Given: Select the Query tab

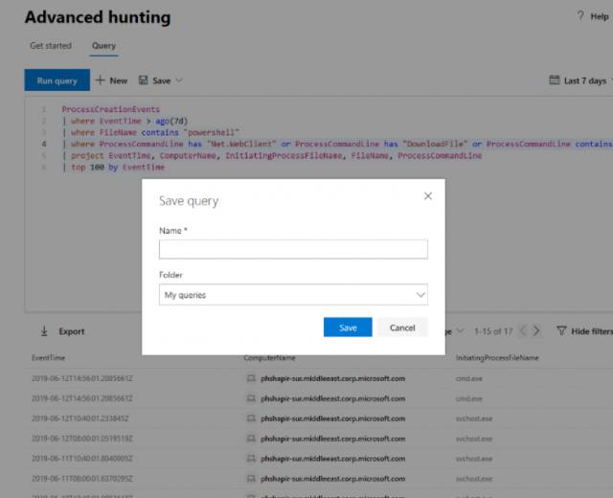Looking at the screenshot, I should [x=103, y=46].
